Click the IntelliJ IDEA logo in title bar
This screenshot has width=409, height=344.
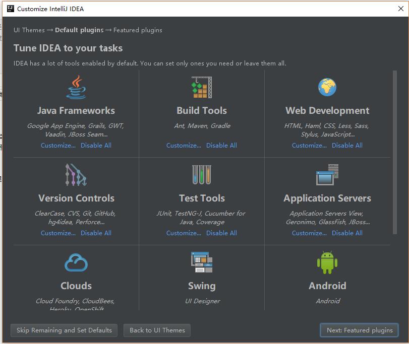11,9
